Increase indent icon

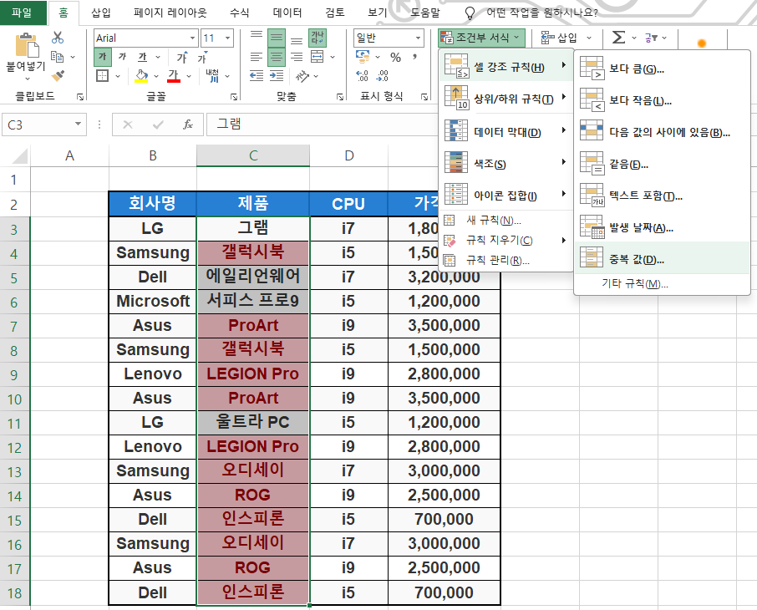tap(277, 75)
